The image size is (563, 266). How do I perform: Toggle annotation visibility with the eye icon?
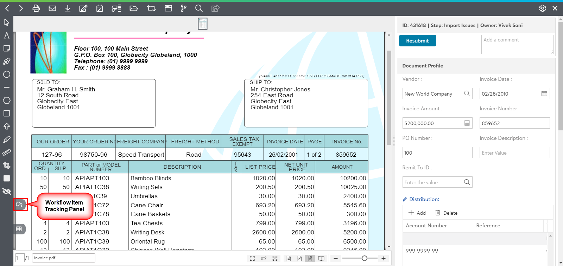[7, 191]
